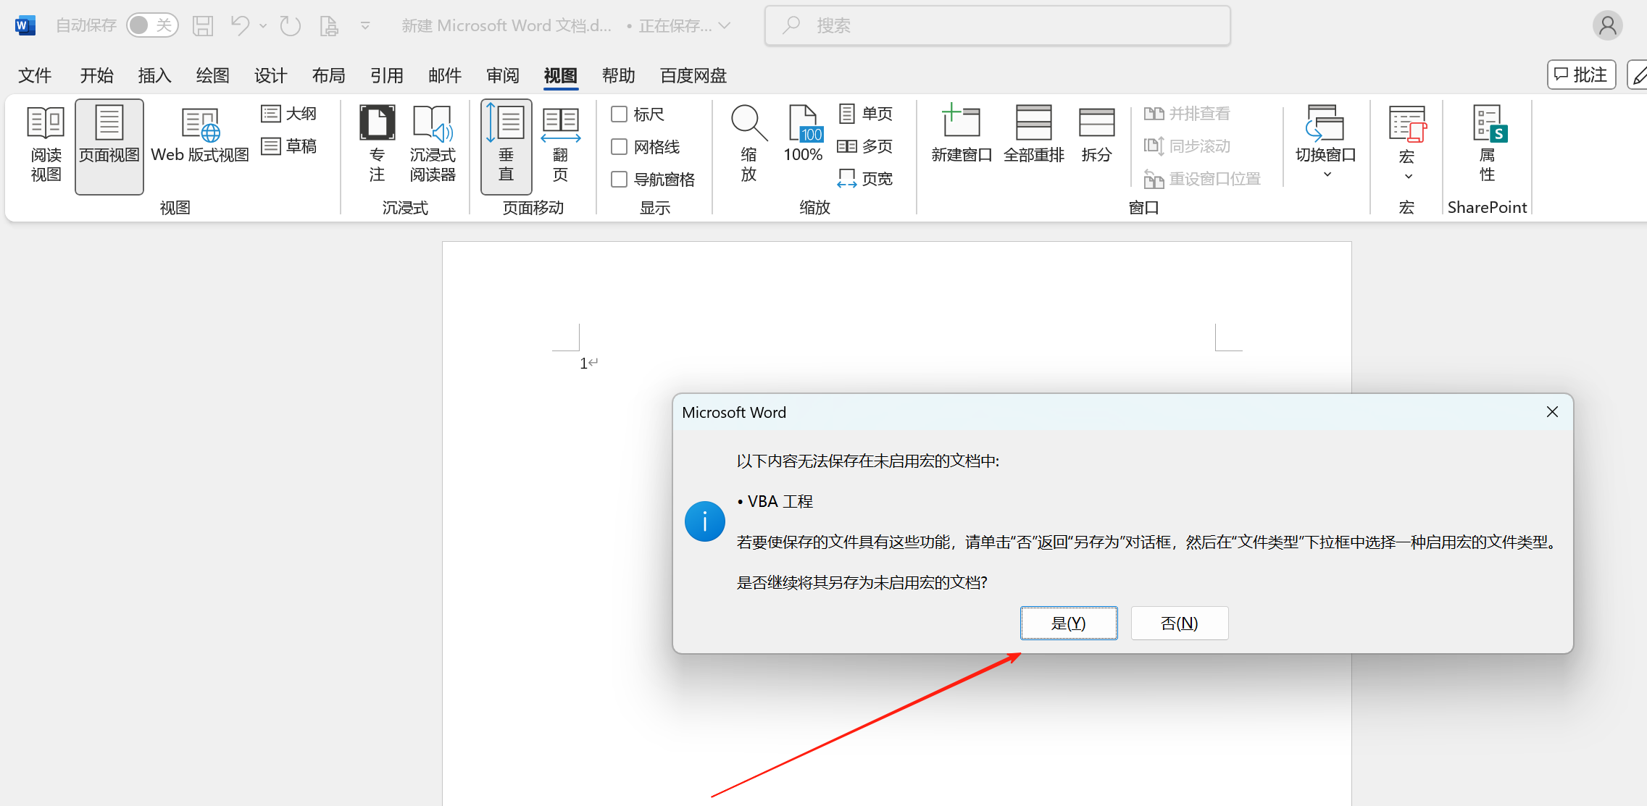Open SharePoint Properties (属性)
This screenshot has width=1647, height=806.
point(1488,145)
